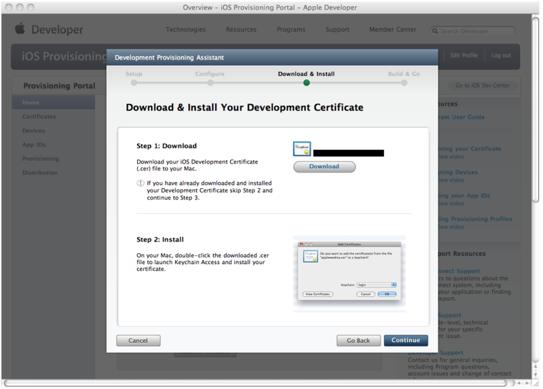Open the Technologies nav menu
543x389 pixels.
(185, 29)
